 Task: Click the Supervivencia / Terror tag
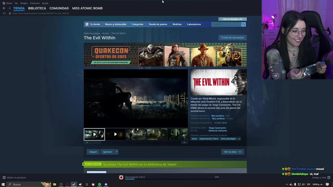pos(209,139)
